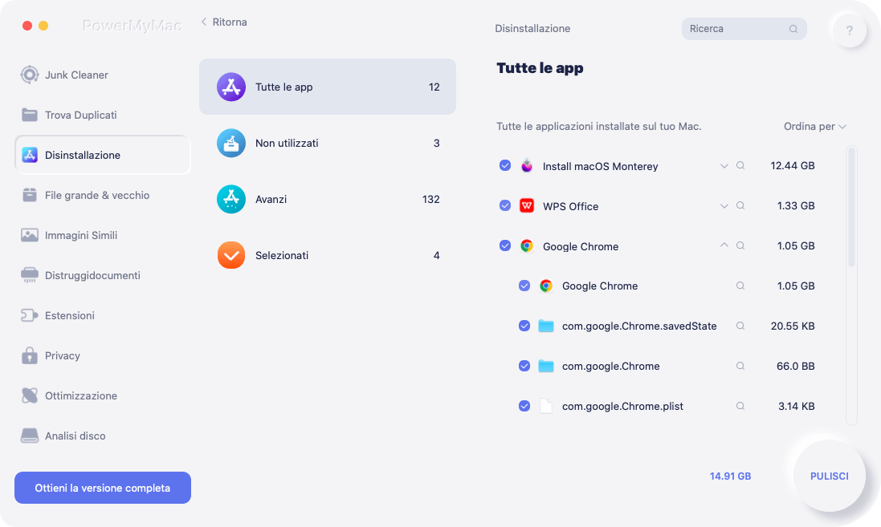The height and width of the screenshot is (527, 881).
Task: Open the Privacy lock icon
Action: coord(30,355)
